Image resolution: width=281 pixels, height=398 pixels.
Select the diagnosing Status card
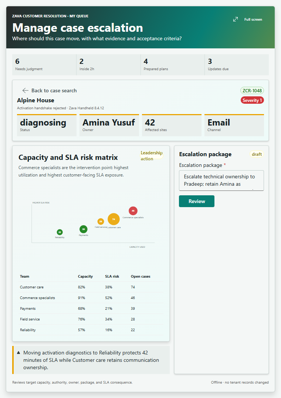[47, 125]
